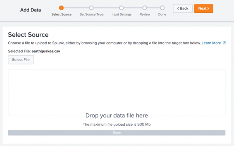Open the Select File browser button

(x=21, y=60)
